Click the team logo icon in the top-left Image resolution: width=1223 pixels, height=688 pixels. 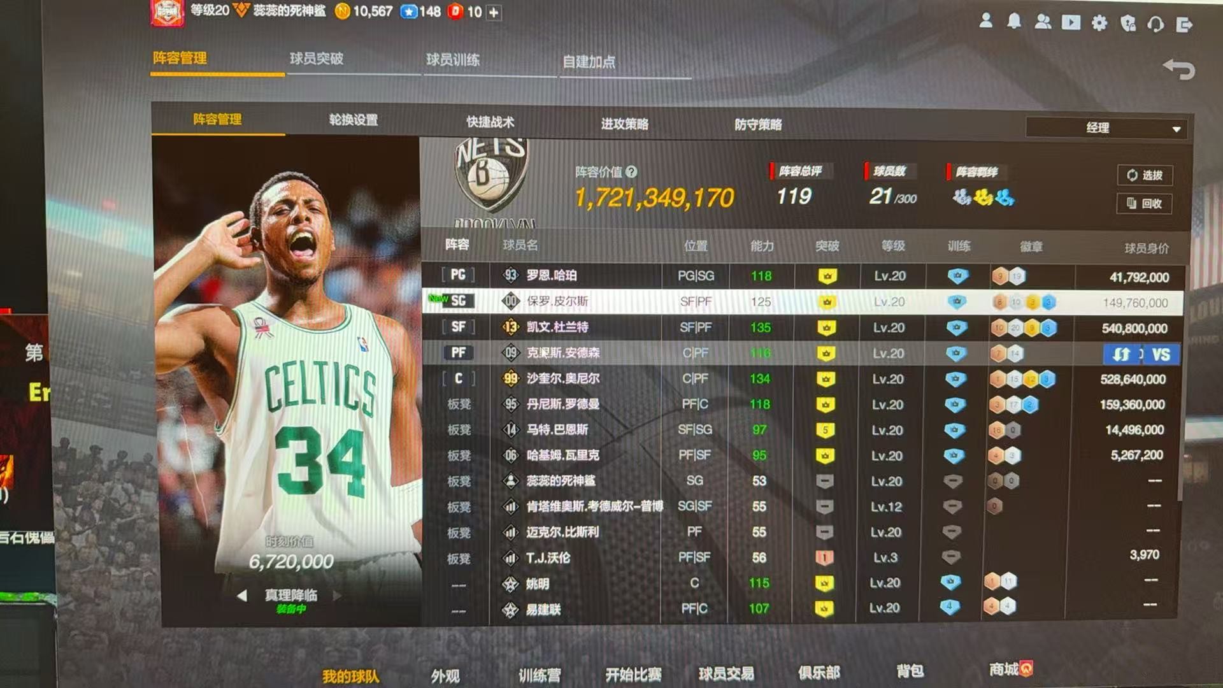click(x=167, y=13)
